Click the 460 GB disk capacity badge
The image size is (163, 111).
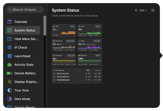tap(97, 41)
